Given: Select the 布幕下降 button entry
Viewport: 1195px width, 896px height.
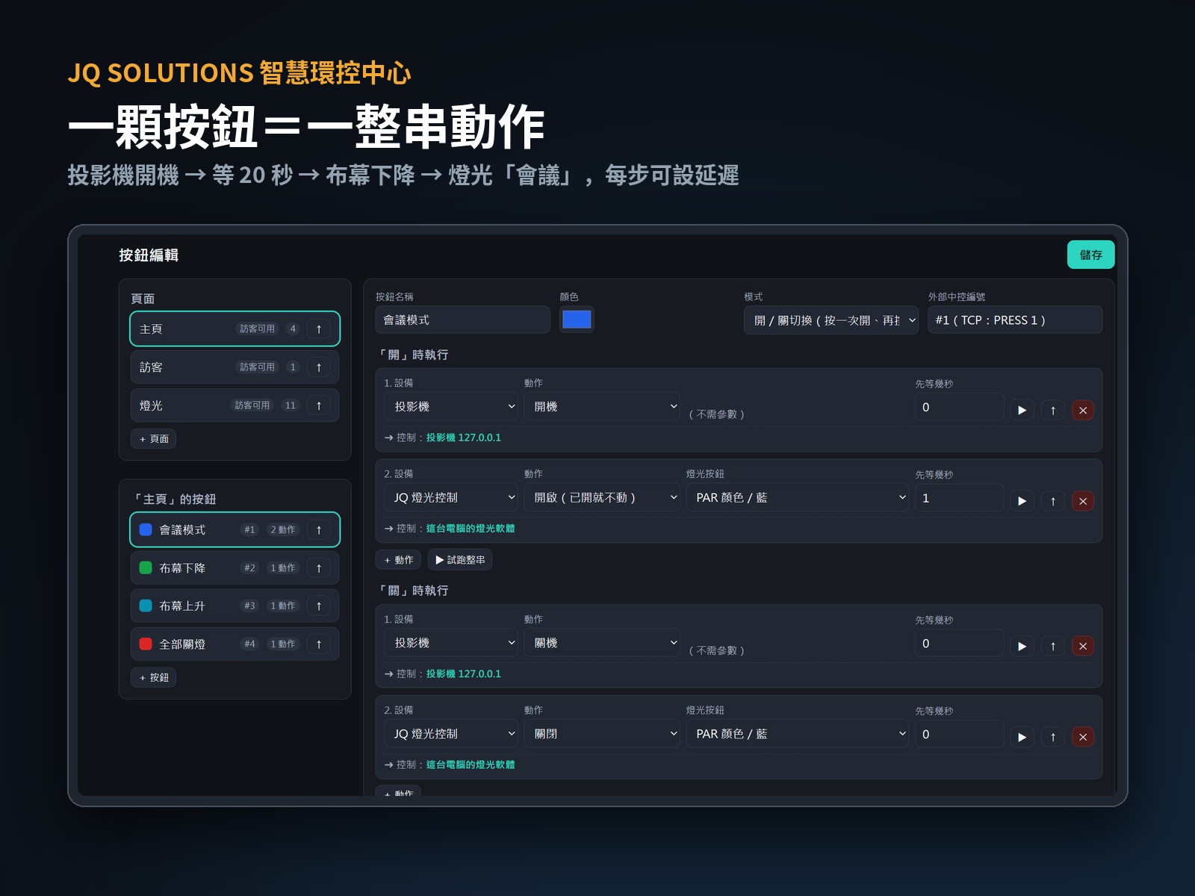Looking at the screenshot, I should click(235, 568).
